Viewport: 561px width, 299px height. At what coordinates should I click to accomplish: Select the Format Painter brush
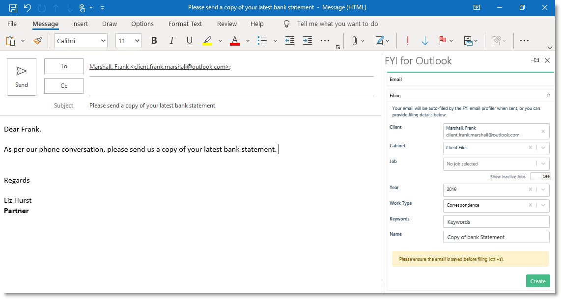[37, 41]
